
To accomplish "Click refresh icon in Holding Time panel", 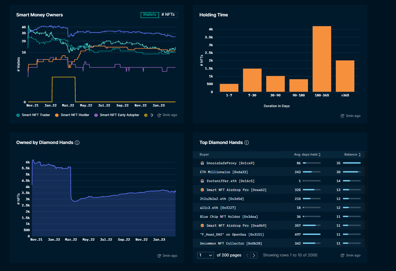I will pos(342,116).
